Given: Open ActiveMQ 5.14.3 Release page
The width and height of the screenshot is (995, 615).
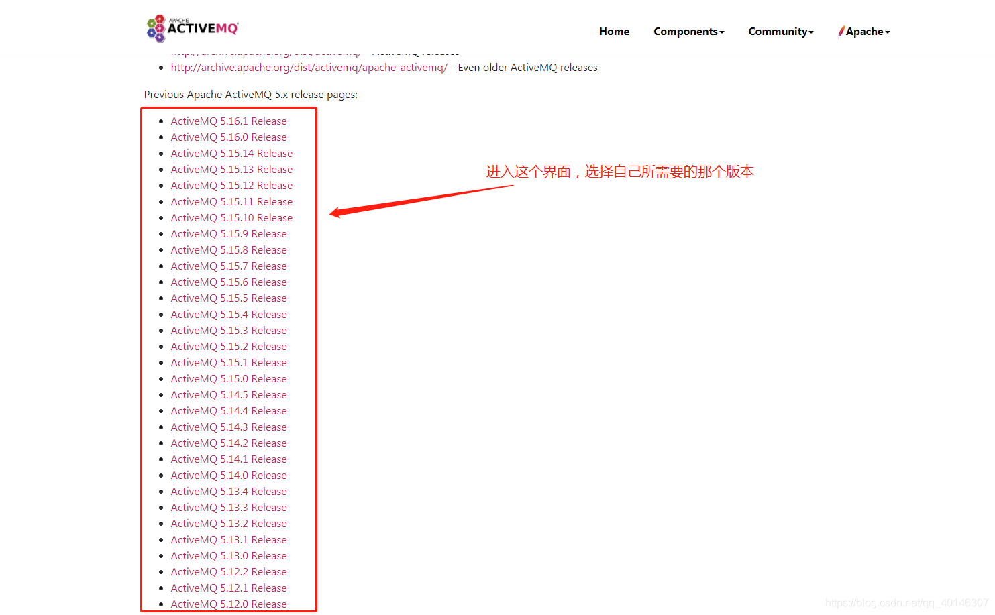Looking at the screenshot, I should click(229, 427).
